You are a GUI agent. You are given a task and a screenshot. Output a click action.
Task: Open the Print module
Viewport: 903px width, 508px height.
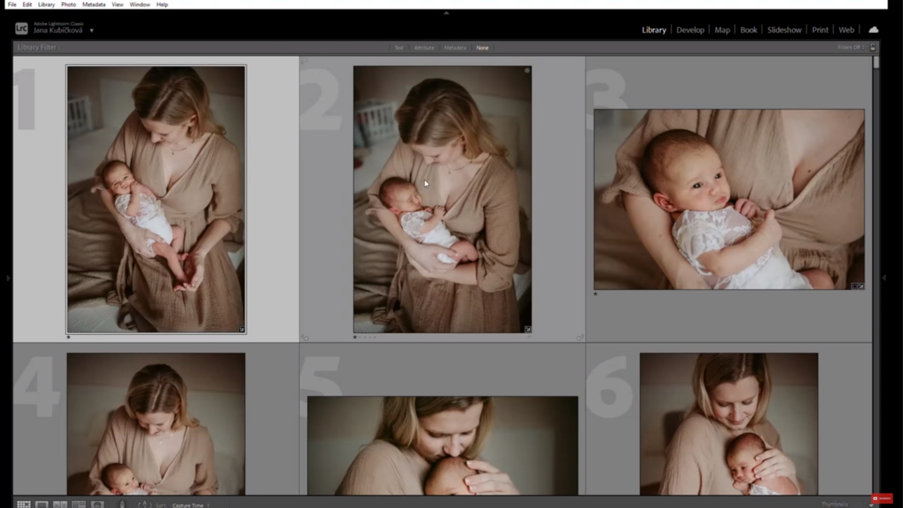pyautogui.click(x=820, y=30)
